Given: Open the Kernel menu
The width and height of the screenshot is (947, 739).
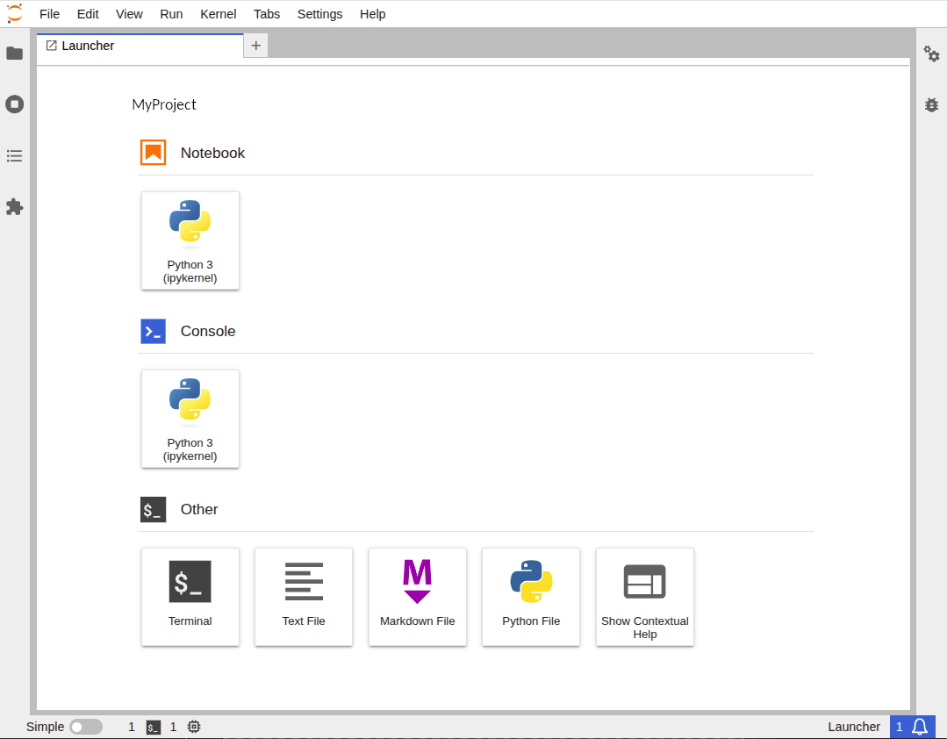Looking at the screenshot, I should [218, 14].
